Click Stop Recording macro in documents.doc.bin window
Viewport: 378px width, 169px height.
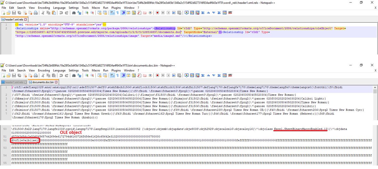163,75
